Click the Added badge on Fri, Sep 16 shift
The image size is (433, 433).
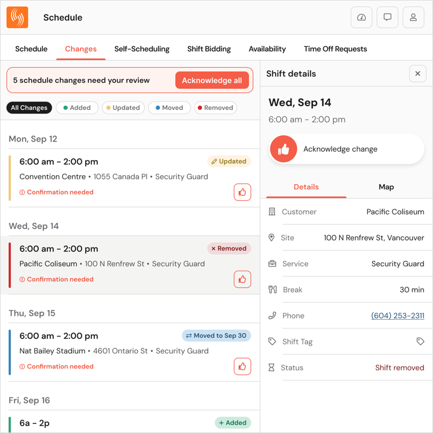(233, 422)
